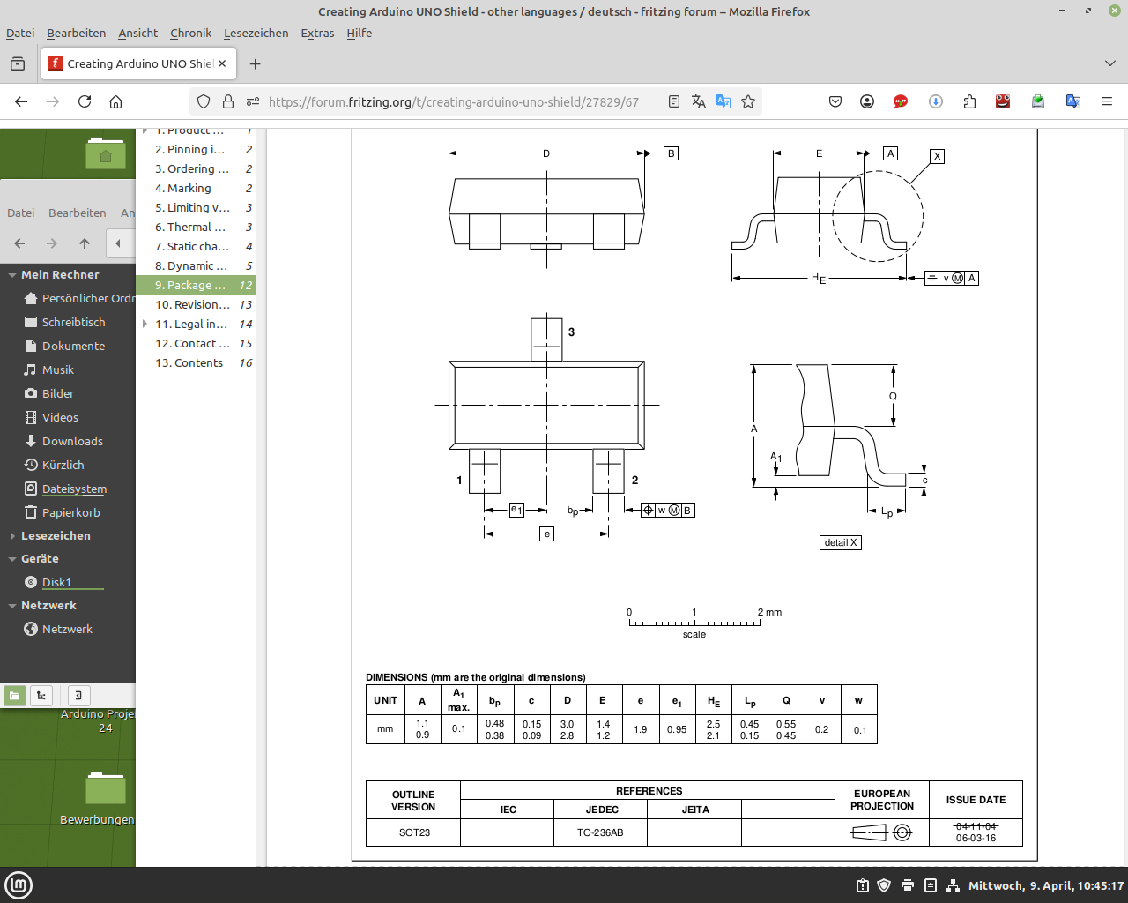Open Firefox account icon
The height and width of the screenshot is (903, 1128).
point(867,101)
